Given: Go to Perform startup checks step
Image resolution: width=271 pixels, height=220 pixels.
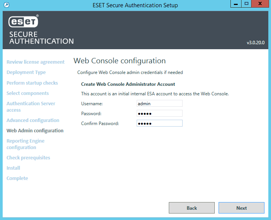Looking at the screenshot, I should 32,83.
